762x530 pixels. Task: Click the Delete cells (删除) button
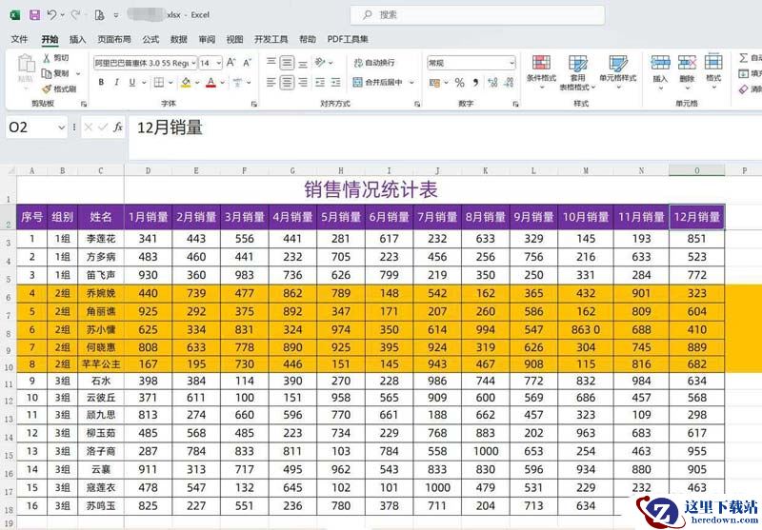pos(687,71)
